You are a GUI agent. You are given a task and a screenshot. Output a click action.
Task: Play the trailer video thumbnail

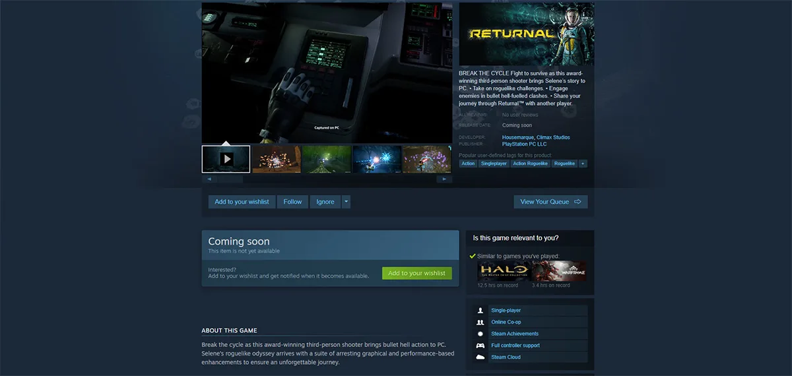[x=226, y=159]
